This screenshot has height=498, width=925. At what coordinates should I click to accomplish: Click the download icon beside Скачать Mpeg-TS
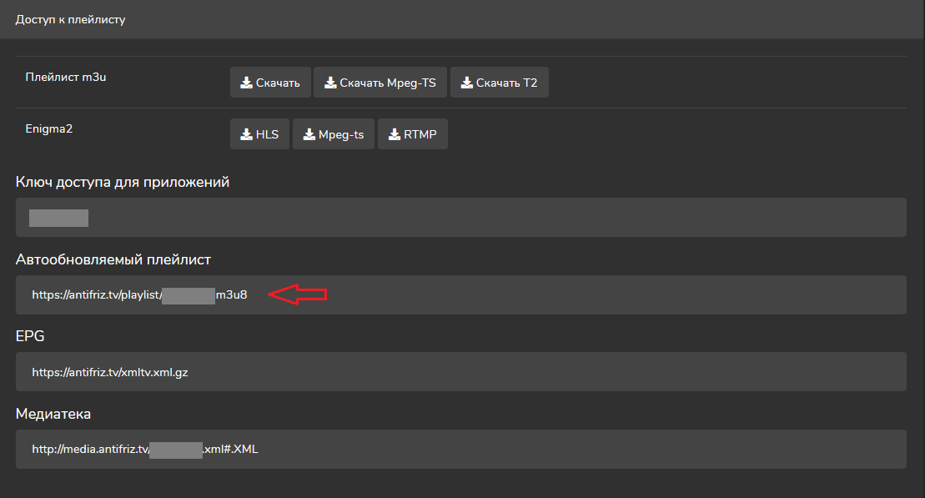330,83
